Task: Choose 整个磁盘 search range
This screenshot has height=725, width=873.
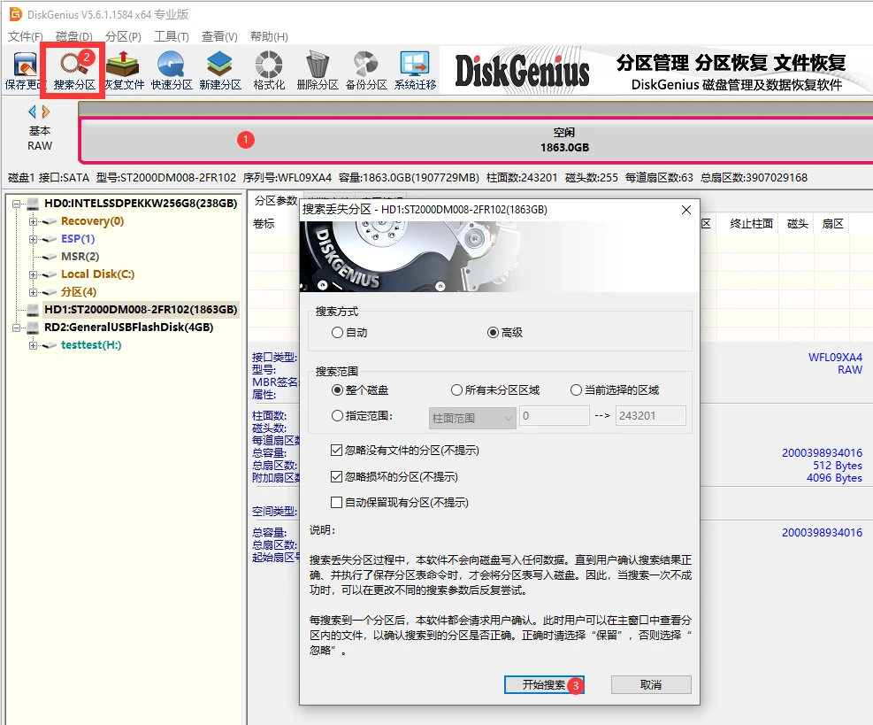Action: 360,390
